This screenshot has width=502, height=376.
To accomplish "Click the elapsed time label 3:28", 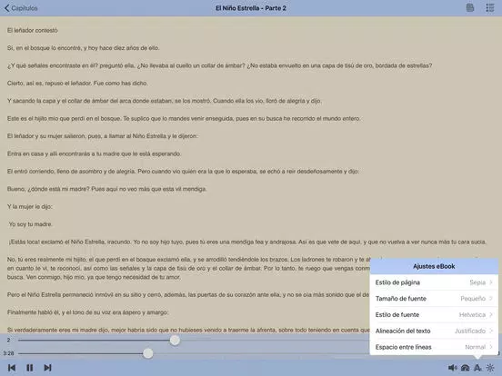I will pos(8,353).
